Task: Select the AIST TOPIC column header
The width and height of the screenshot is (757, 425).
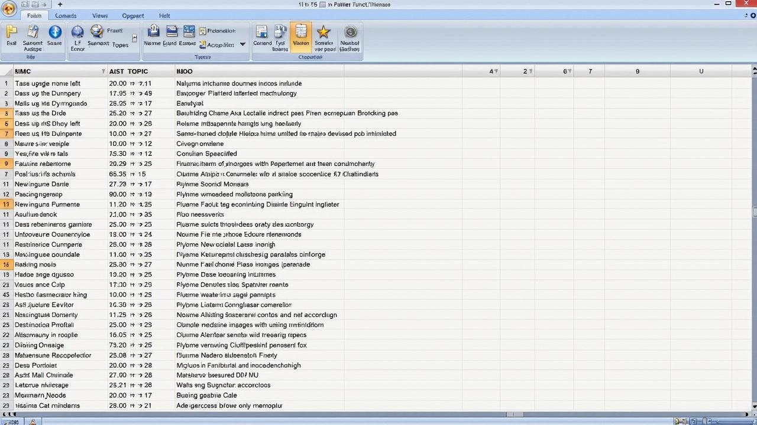Action: click(x=129, y=71)
